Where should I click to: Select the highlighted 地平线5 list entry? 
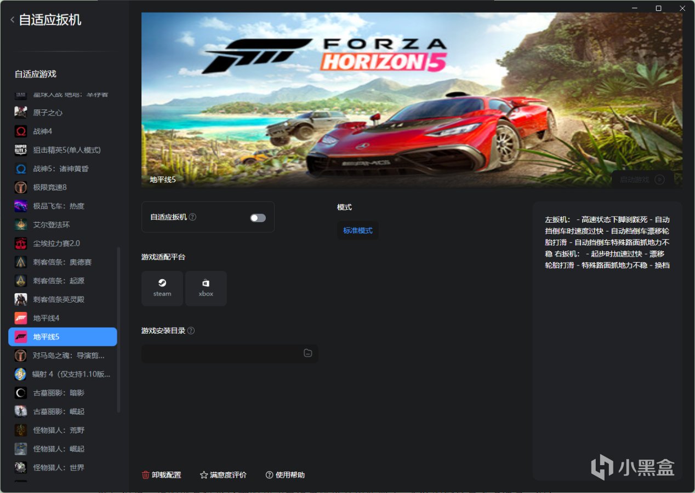pyautogui.click(x=63, y=337)
